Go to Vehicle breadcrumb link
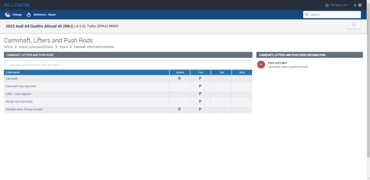 click(8, 47)
